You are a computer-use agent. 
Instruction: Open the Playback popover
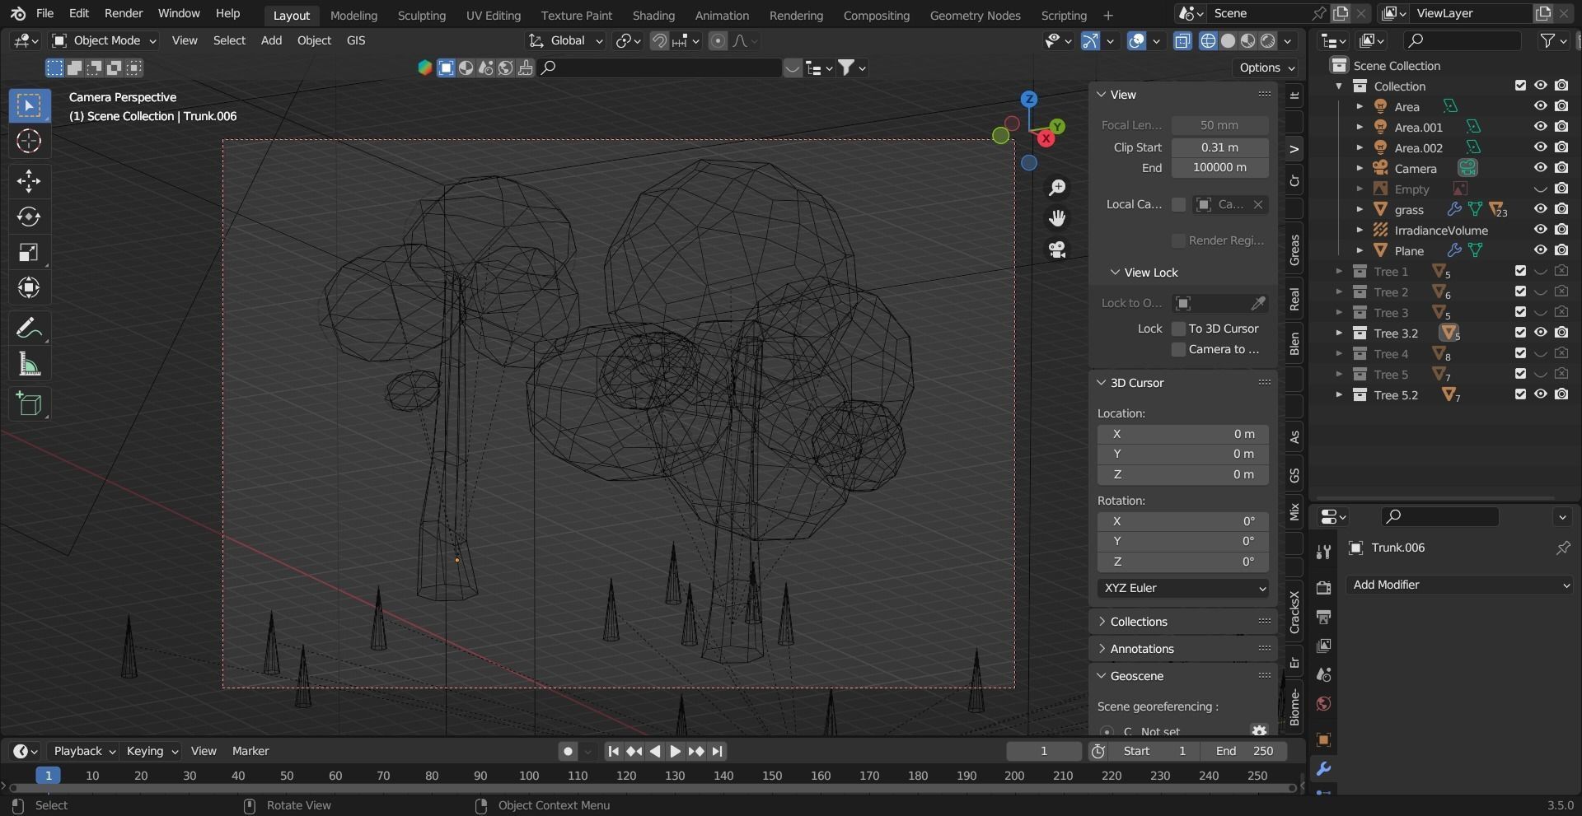coord(83,751)
